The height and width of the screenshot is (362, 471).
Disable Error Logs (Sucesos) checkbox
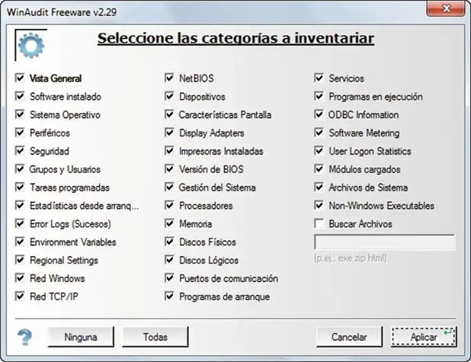(x=20, y=223)
